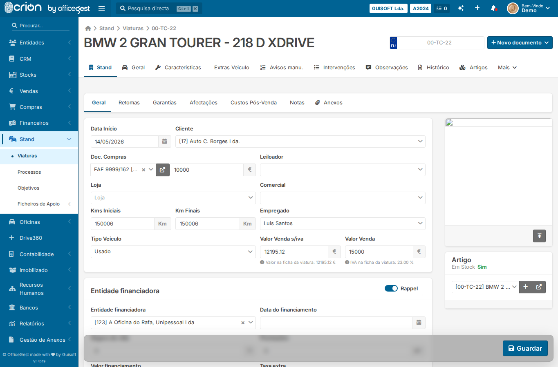
Task: Open Drive360 in the sidebar
Action: tap(39, 238)
